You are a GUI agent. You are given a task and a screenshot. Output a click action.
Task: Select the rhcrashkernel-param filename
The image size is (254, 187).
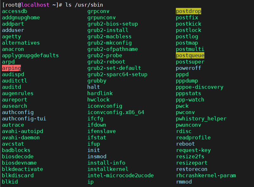pyautogui.click(x=206, y=175)
